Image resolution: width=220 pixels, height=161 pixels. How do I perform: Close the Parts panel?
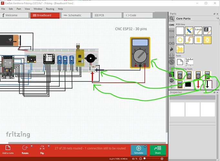point(217,14)
